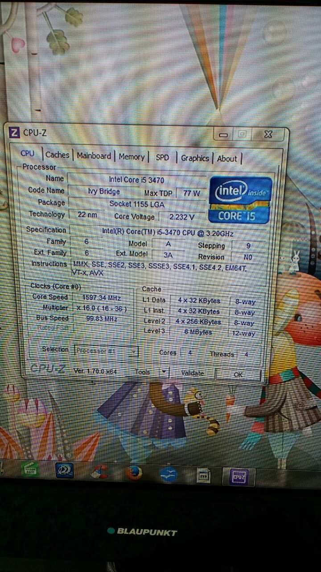Close the CPU-Z window
The width and height of the screenshot is (321, 572).
point(267,134)
